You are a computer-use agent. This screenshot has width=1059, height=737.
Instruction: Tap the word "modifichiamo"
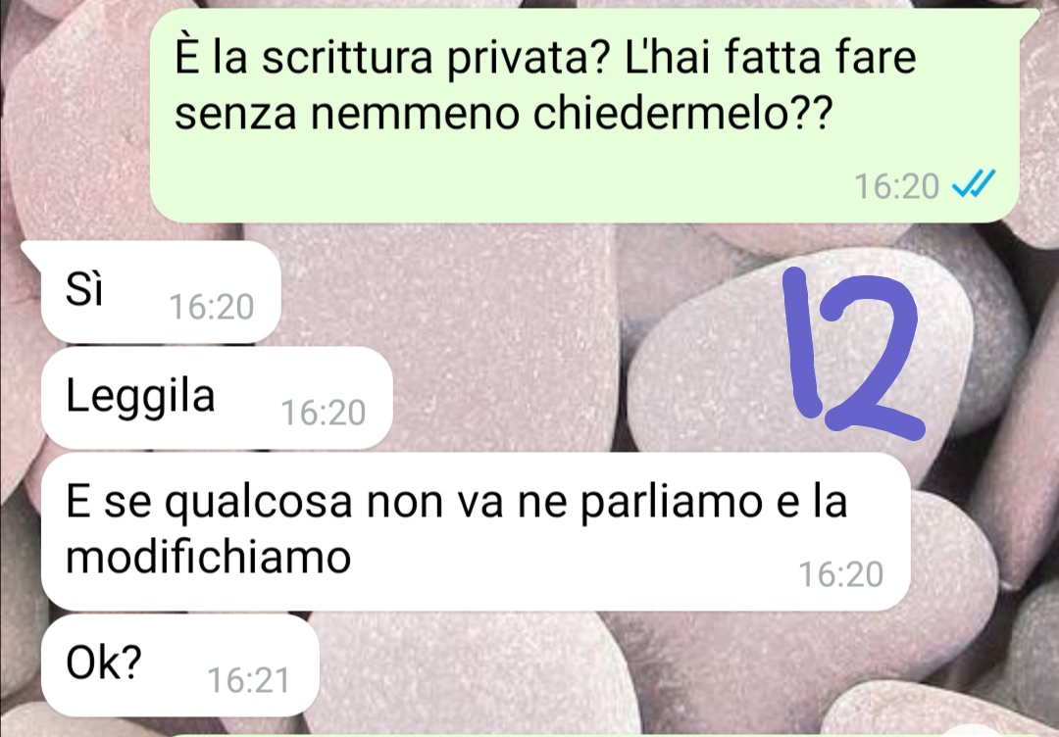[x=208, y=558]
